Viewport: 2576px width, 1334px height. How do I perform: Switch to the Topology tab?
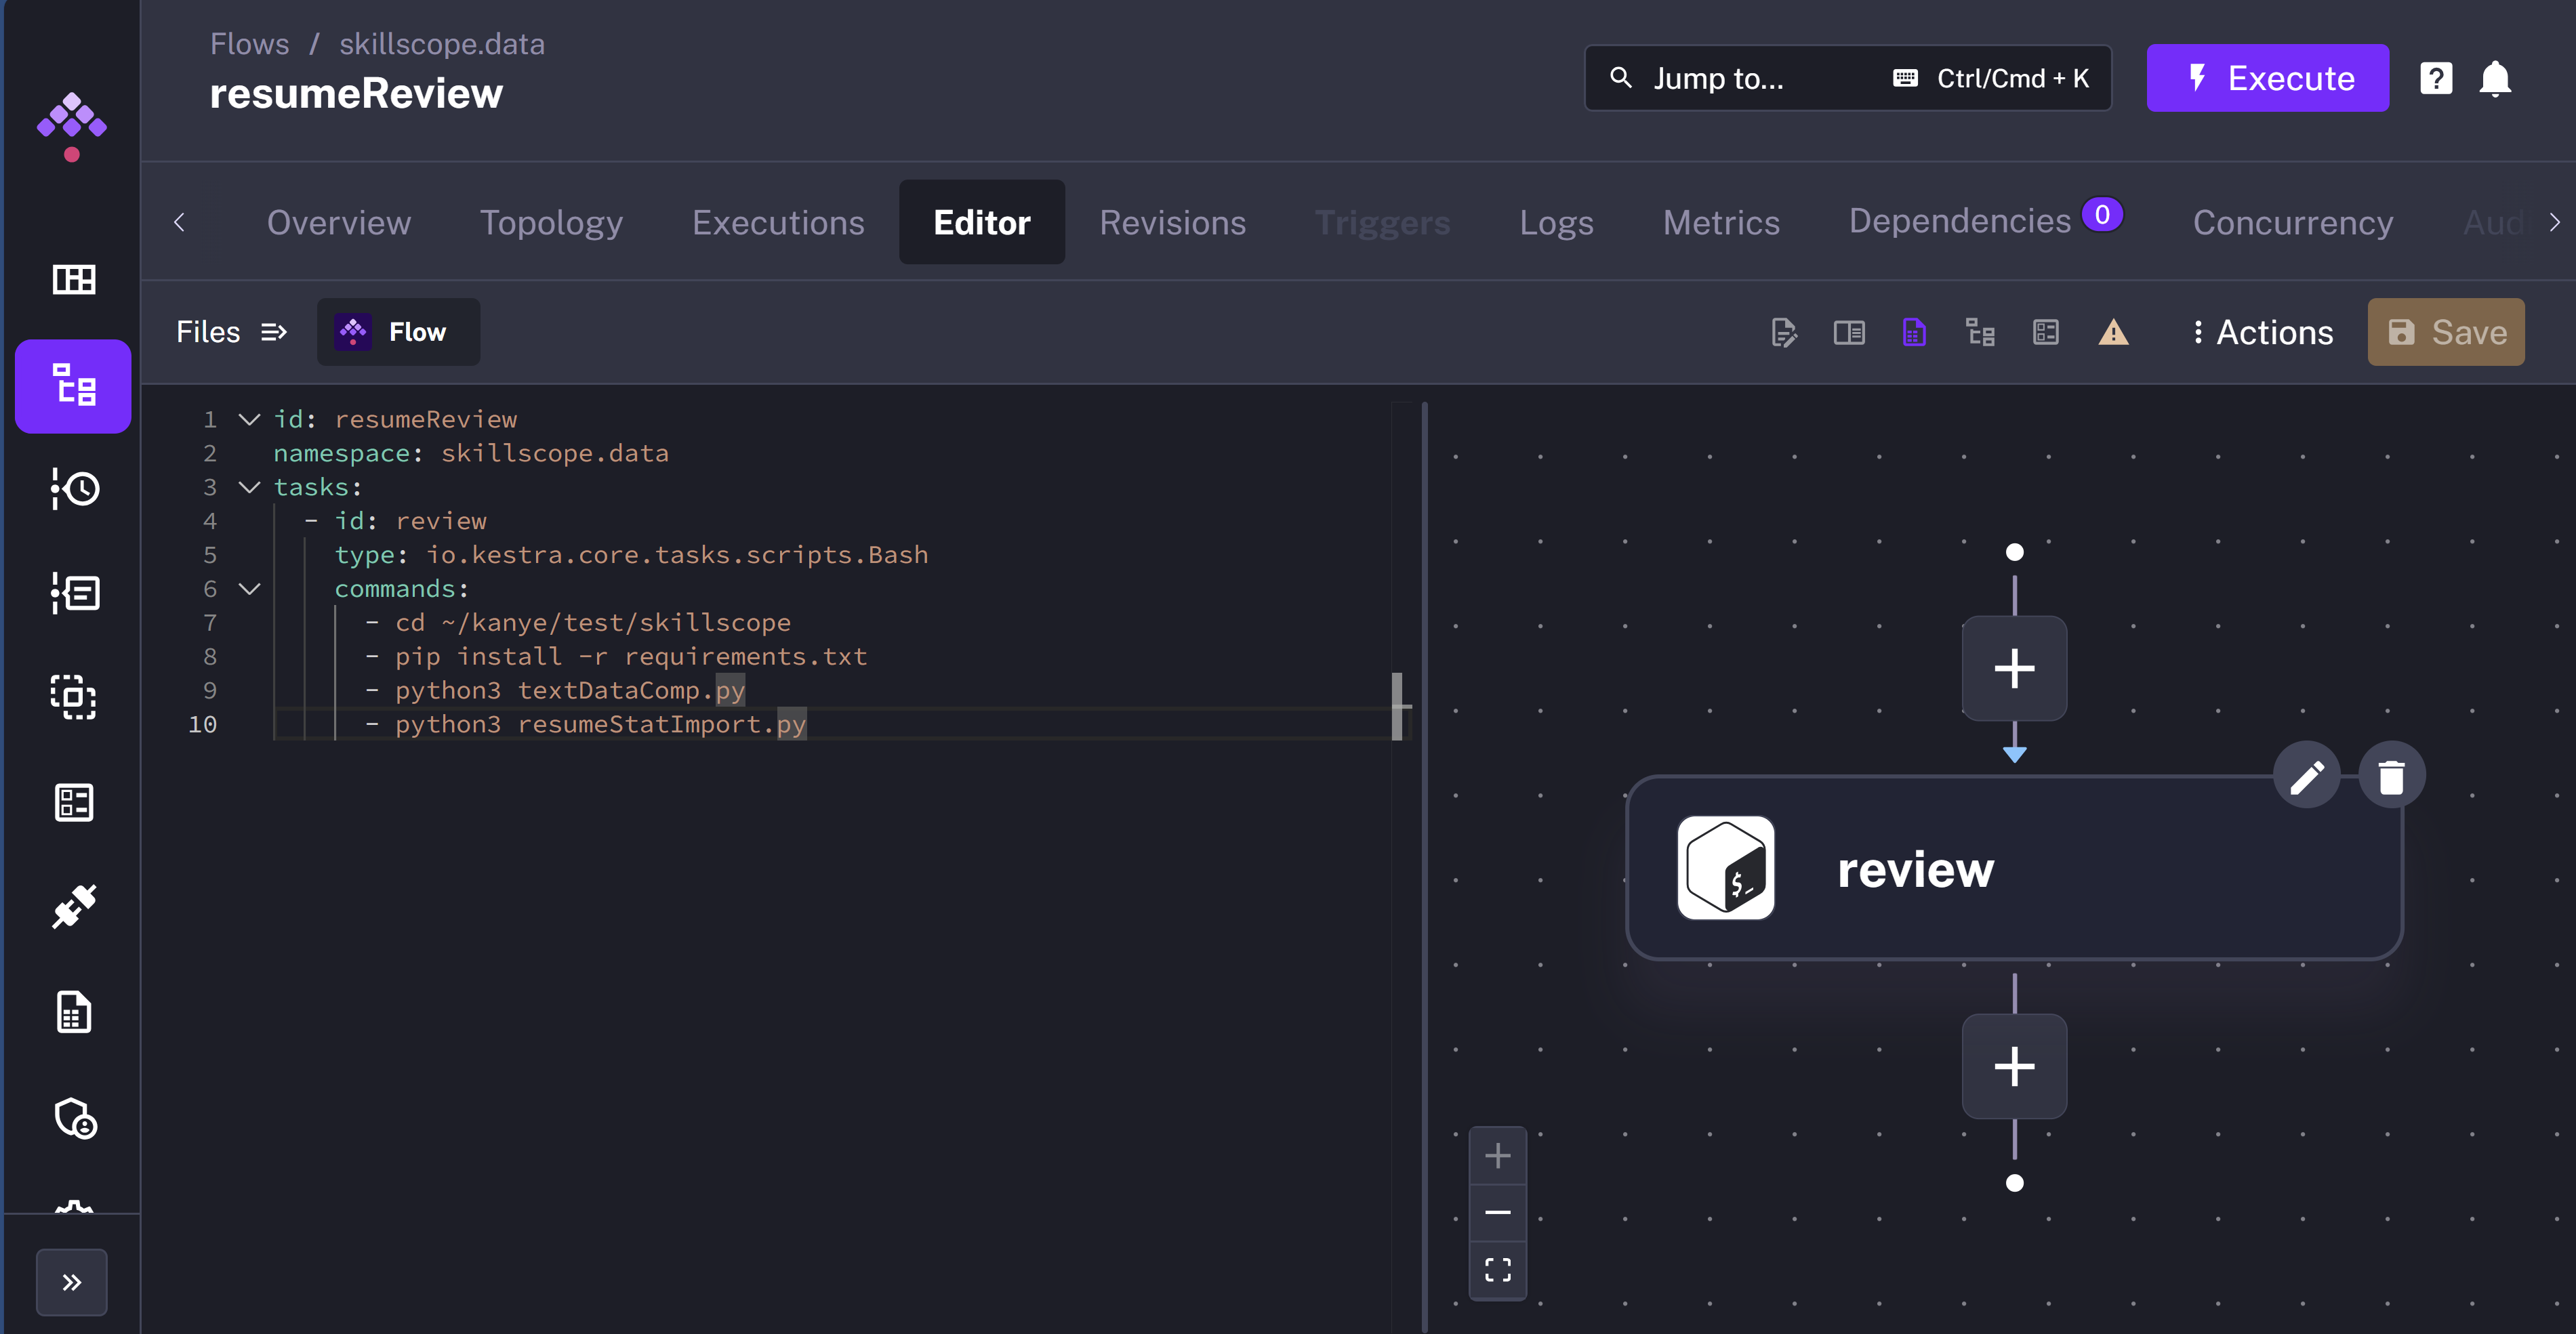click(551, 222)
